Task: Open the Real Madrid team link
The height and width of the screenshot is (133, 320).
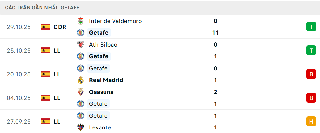Action: (x=106, y=80)
